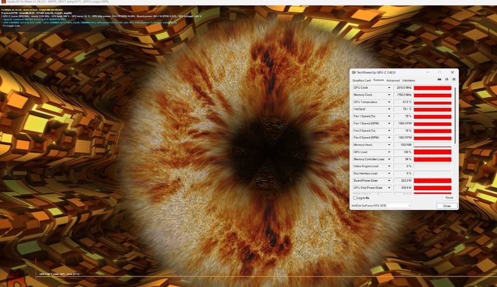Open the Validation tab
The height and width of the screenshot is (287, 497).
click(x=409, y=80)
